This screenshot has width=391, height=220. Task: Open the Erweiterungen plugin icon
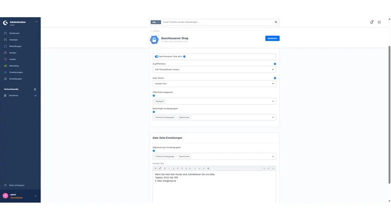pyautogui.click(x=5, y=72)
